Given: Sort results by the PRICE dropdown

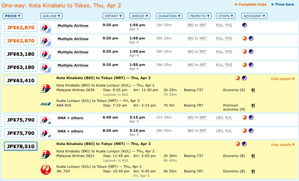Looking at the screenshot, I should click(12, 16).
